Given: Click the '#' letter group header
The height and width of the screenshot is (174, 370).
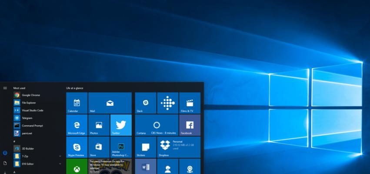Looking at the screenshot, I should (x=14, y=141).
